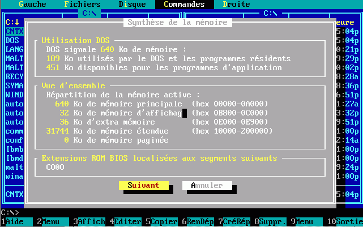The image size is (363, 227).
Task: Click 451 Ko disponibles line
Action: [x=164, y=67]
